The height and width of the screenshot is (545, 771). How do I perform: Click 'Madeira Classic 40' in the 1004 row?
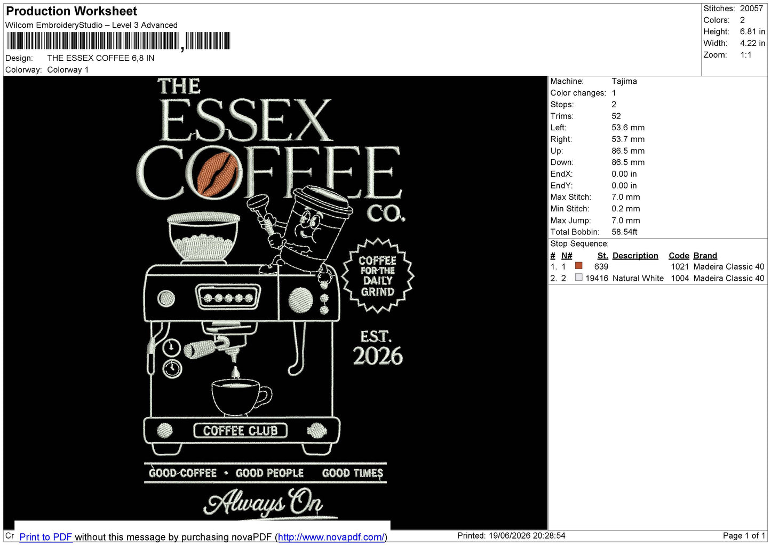point(729,278)
